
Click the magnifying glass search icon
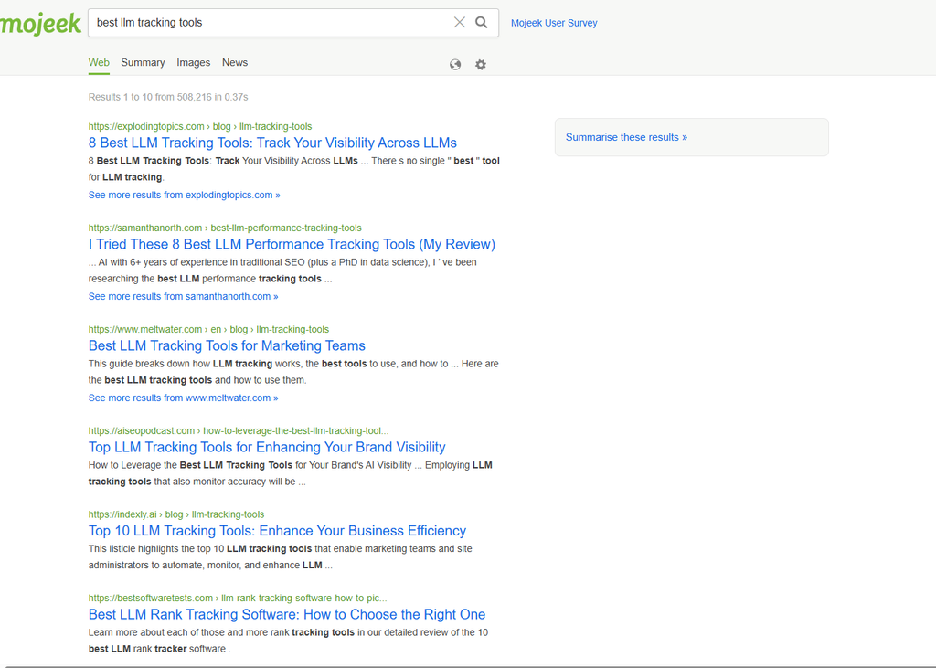click(481, 23)
